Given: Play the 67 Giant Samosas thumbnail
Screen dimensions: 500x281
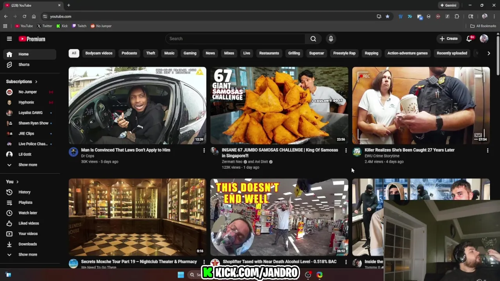Looking at the screenshot, I should point(279,105).
